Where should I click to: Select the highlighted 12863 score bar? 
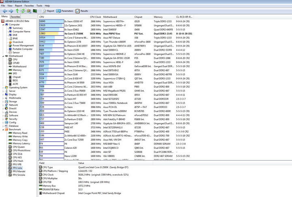coord(52,34)
